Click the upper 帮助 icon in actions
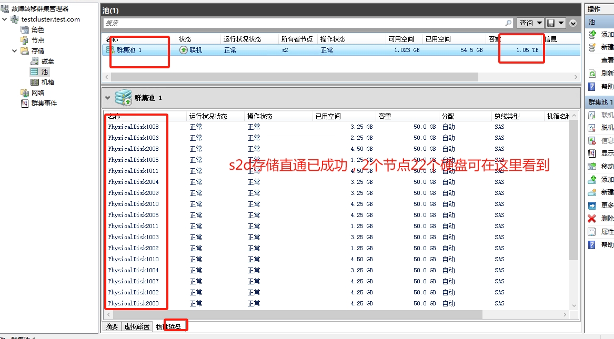The image size is (614, 339). 592,86
